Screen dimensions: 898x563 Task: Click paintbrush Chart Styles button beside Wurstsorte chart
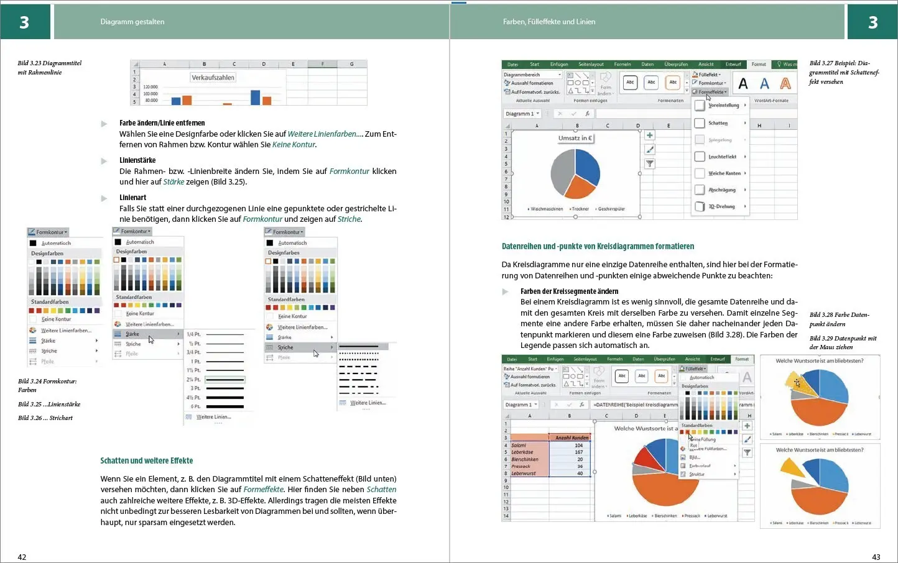pos(748,439)
